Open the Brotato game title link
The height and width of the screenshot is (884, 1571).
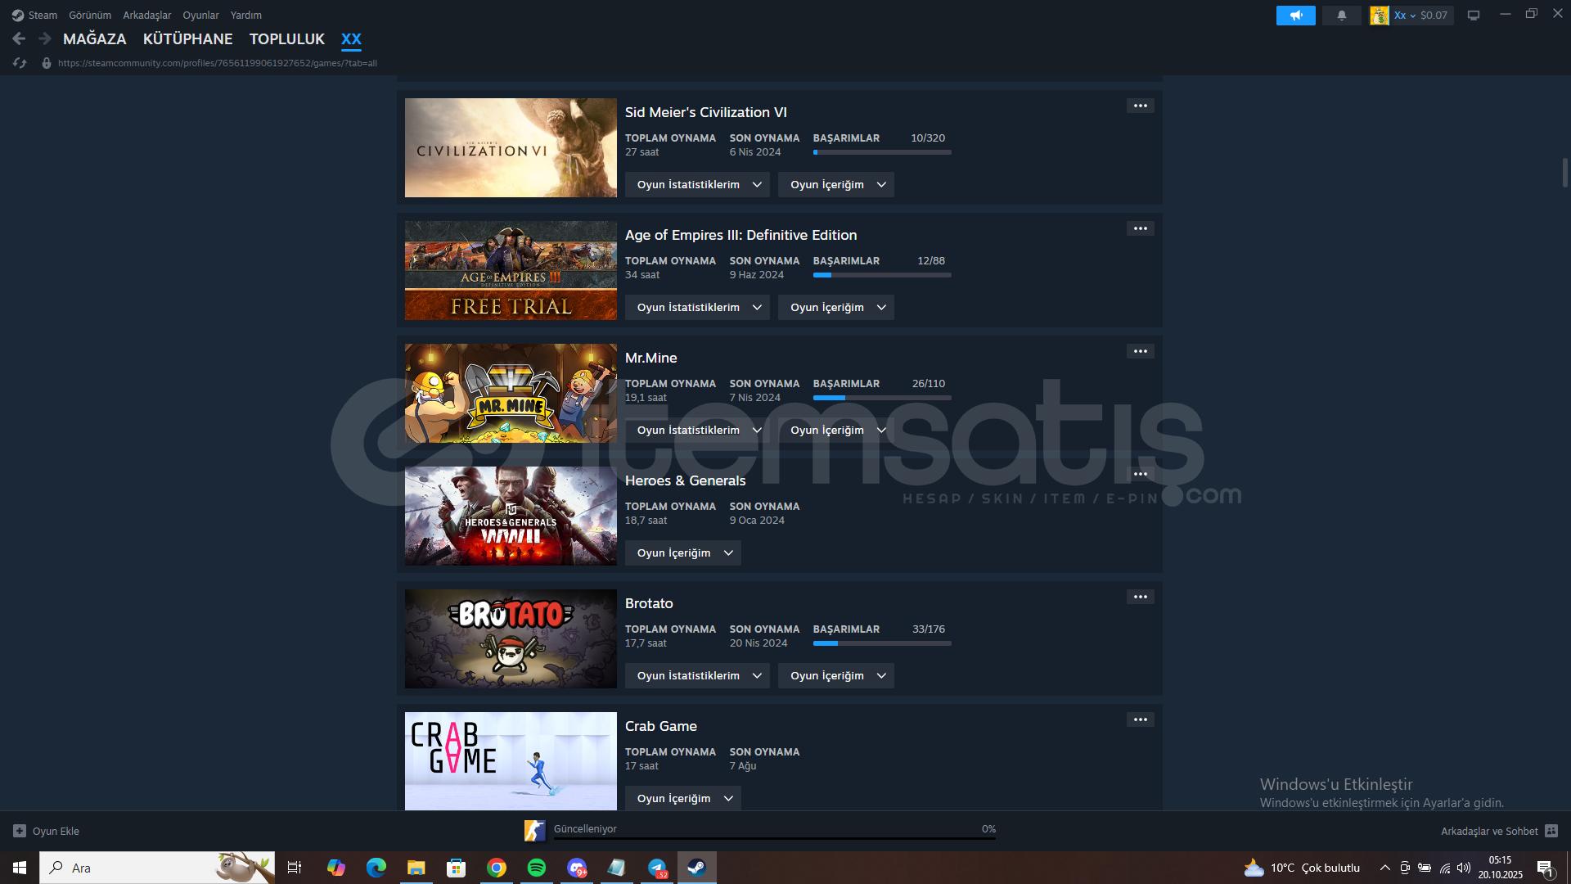tap(649, 603)
